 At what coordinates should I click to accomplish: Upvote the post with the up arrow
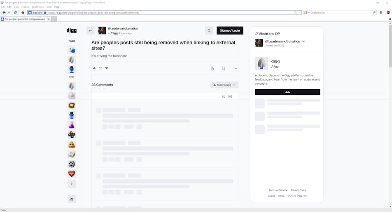(x=94, y=68)
